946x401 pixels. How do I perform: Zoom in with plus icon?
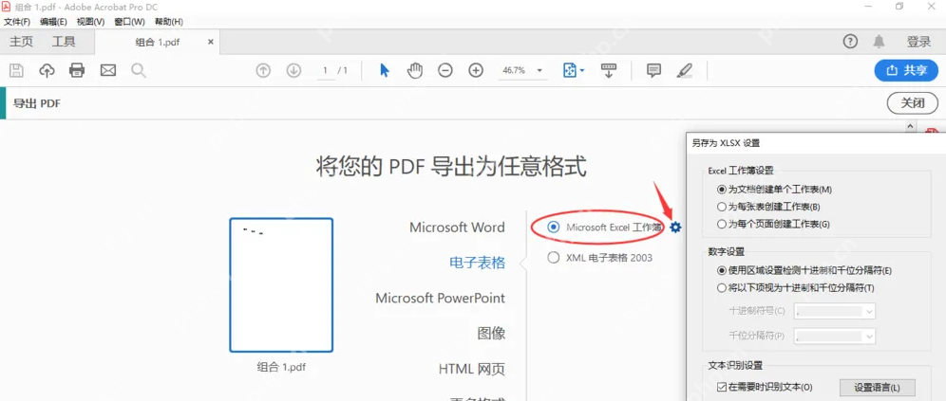pyautogui.click(x=476, y=70)
